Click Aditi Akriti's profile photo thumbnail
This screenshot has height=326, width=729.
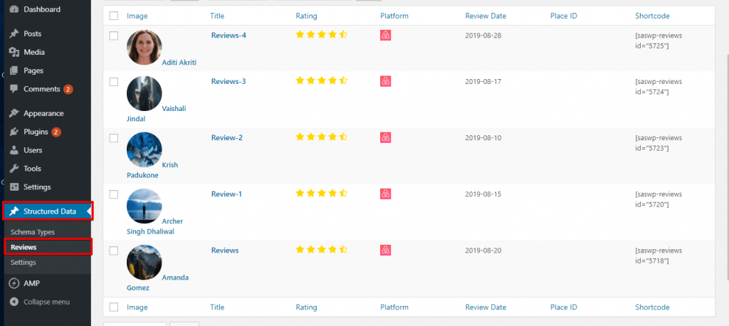[x=144, y=48]
